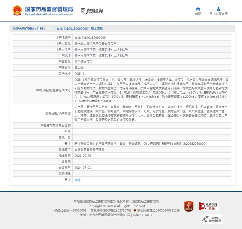Click footer address 北京市西城区展览路北露园1号
Viewport: 242px width, 229px height.
(x=109, y=215)
